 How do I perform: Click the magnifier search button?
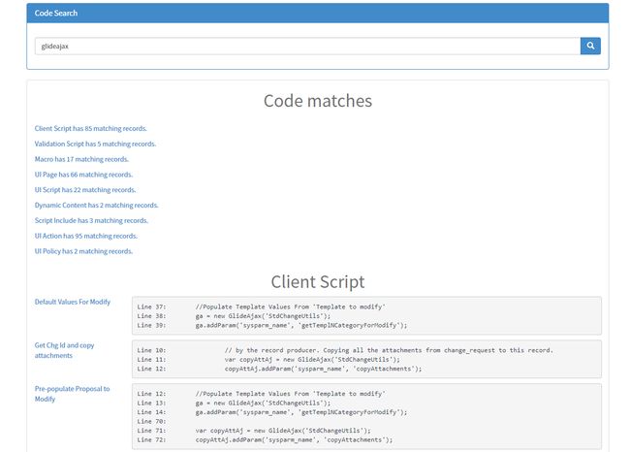(590, 46)
